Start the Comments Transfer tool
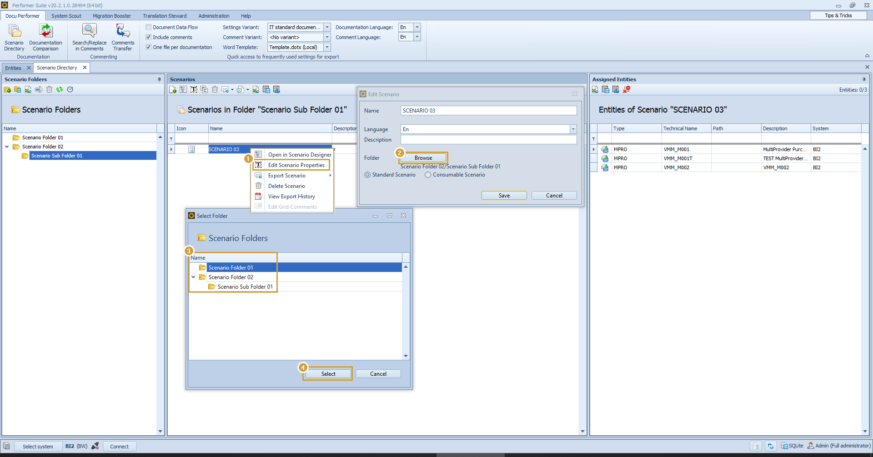Screen dimensions: 873x457 coord(122,38)
